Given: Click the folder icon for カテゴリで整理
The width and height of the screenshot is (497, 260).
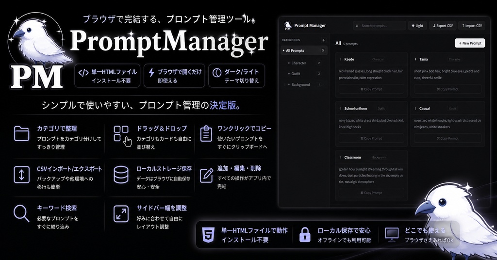Looking at the screenshot, I should tap(21, 133).
